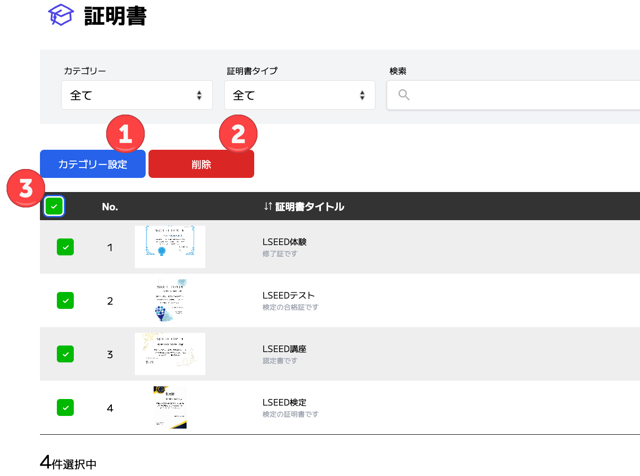640x476 pixels.
Task: Click the カテゴリー設定 button
Action: tap(93, 164)
